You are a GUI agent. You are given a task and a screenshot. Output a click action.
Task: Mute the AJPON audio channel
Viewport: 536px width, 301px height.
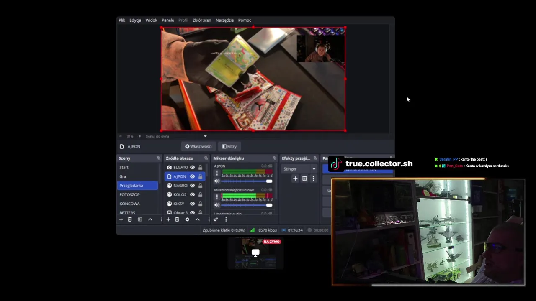(217, 181)
